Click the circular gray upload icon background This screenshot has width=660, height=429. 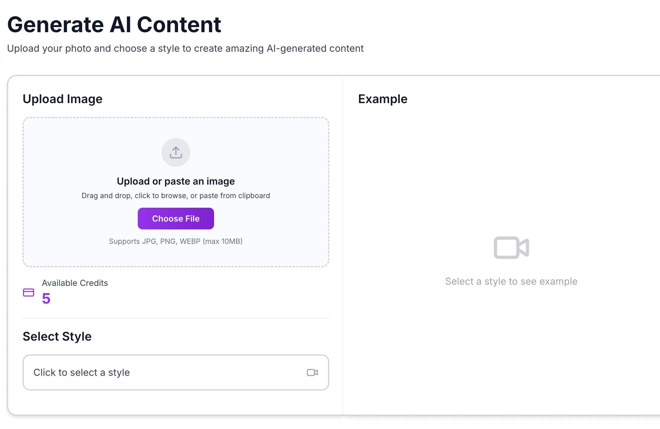[176, 152]
